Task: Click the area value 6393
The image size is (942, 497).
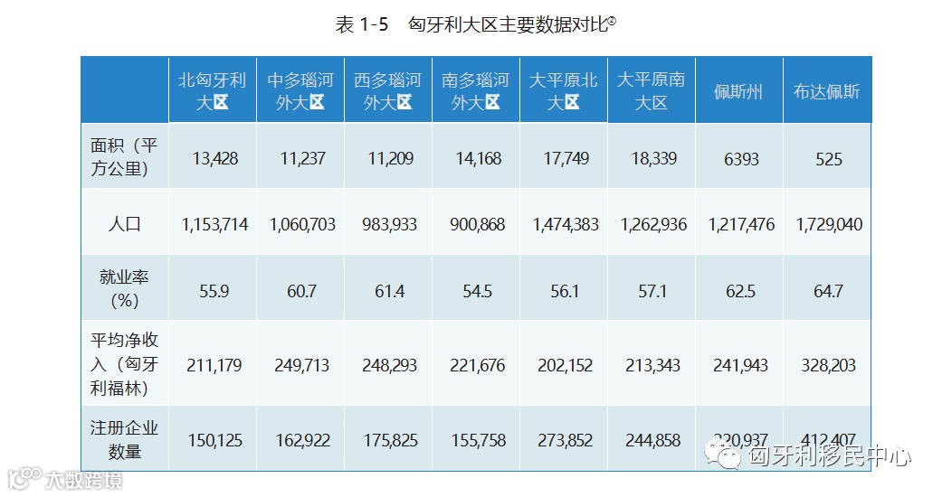Action: point(741,159)
